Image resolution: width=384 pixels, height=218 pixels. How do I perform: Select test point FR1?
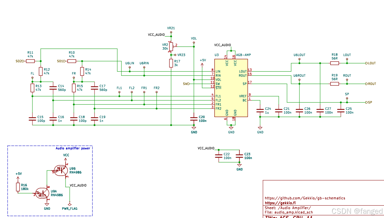144,92
